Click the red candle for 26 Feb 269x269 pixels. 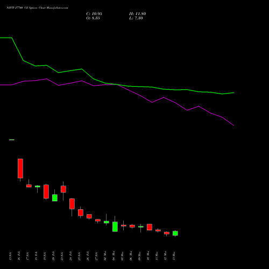[89, 216]
